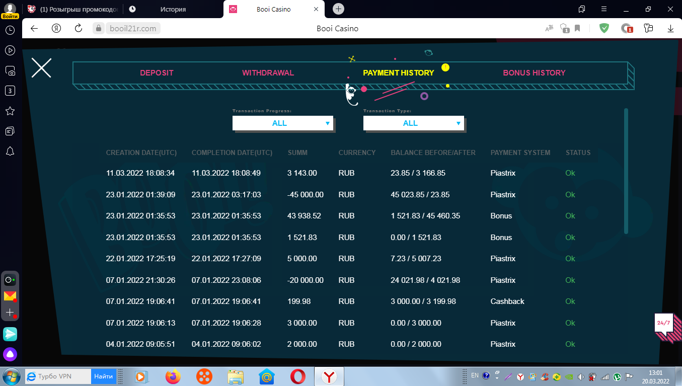This screenshot has height=386, width=682.
Task: Open the grey extension with red badge
Action: (x=627, y=28)
